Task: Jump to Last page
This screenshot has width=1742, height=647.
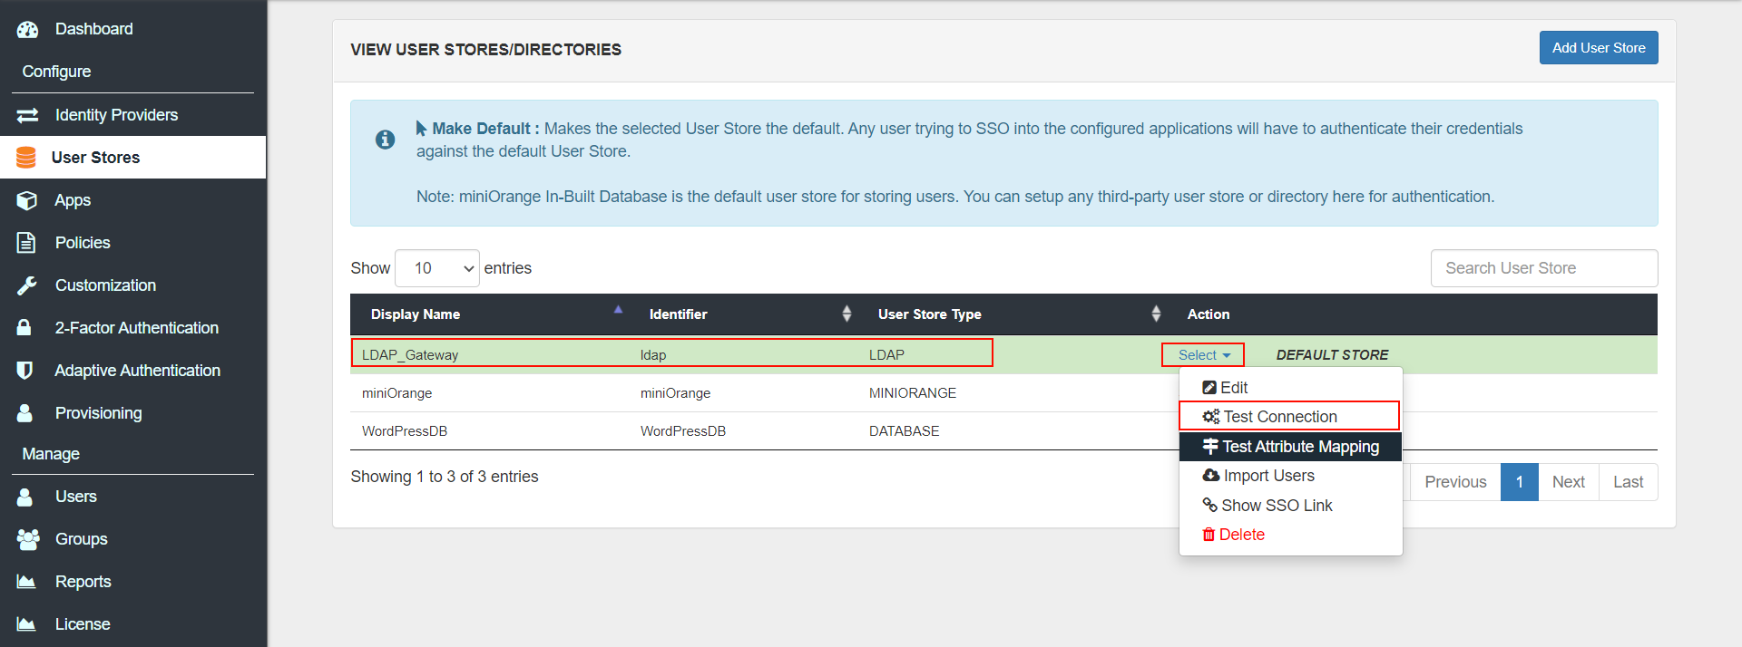Action: click(1629, 482)
